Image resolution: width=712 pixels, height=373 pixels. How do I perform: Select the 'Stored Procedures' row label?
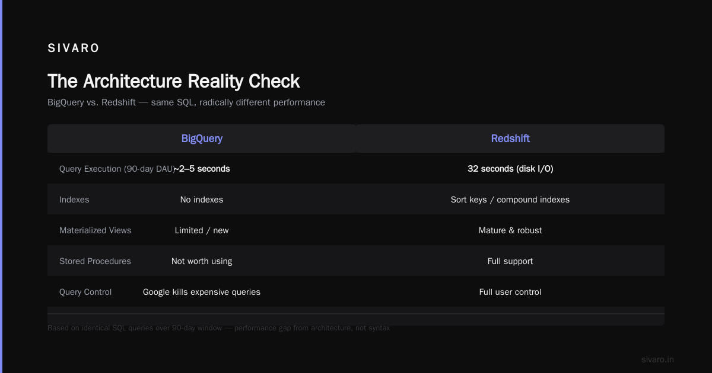[95, 261]
